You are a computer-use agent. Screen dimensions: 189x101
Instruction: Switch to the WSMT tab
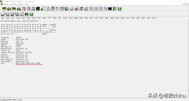pyautogui.click(x=65, y=18)
